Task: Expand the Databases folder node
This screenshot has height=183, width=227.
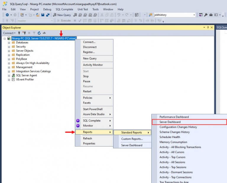Action: pos(9,43)
